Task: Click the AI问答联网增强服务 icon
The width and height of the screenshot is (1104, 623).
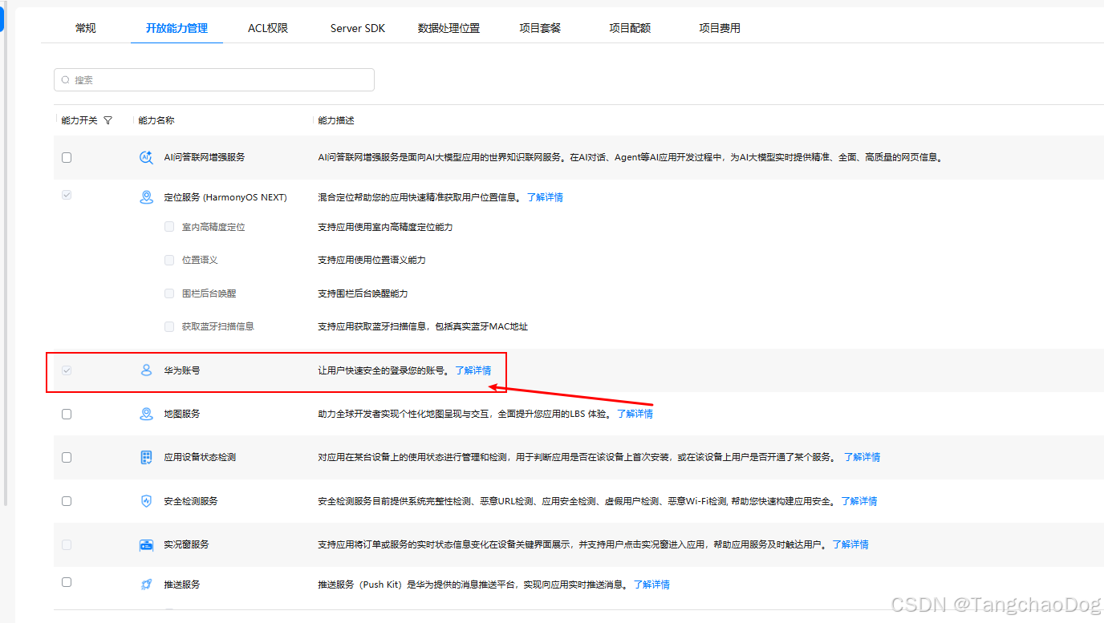Action: tap(146, 157)
